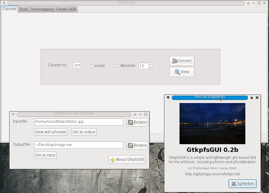Click the Inputfile: label
Screen dimensions: 269x193
pos(20,121)
